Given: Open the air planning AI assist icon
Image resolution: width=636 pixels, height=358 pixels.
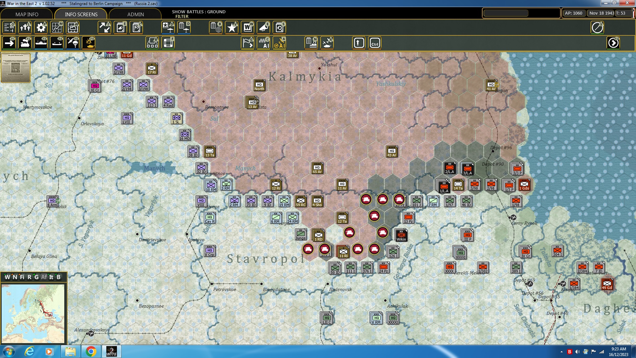Looking at the screenshot, I should [x=280, y=43].
